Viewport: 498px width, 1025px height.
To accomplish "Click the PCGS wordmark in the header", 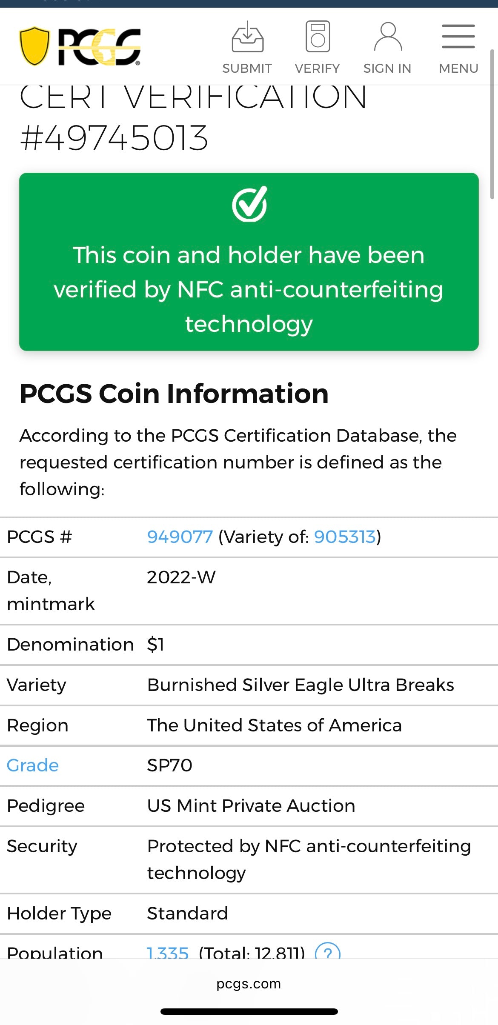I will pos(100,47).
